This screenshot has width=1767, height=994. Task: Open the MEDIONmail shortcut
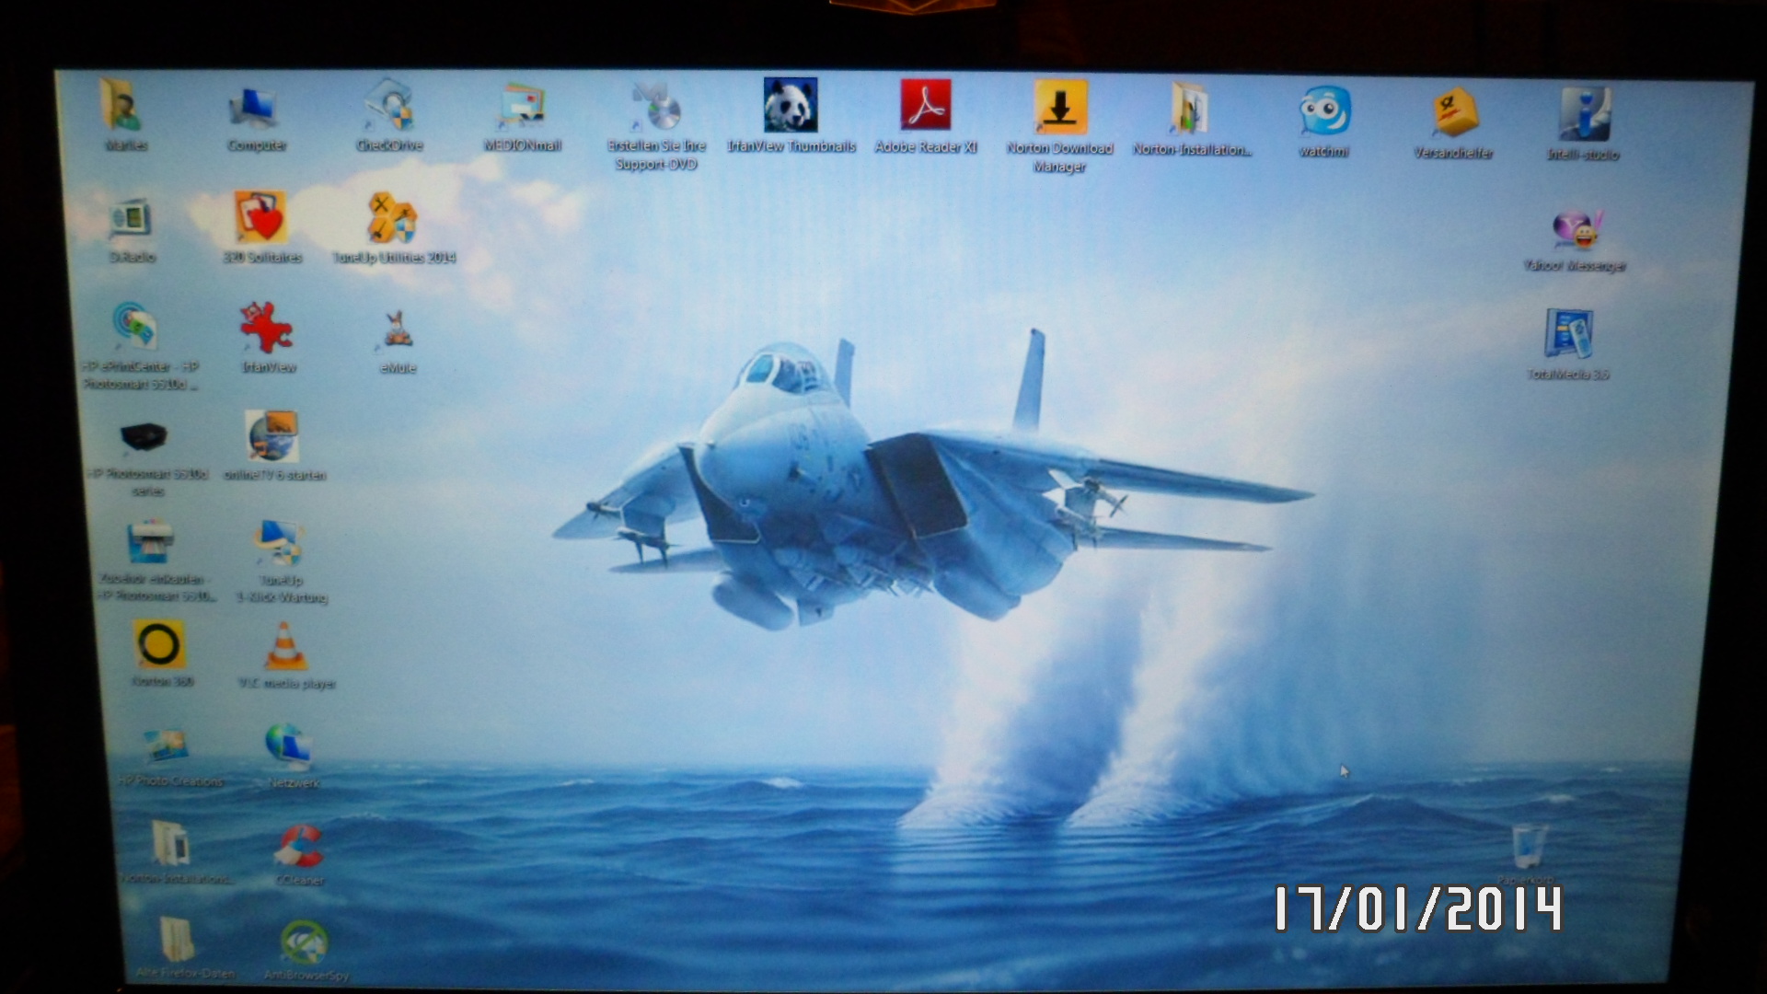[x=522, y=117]
